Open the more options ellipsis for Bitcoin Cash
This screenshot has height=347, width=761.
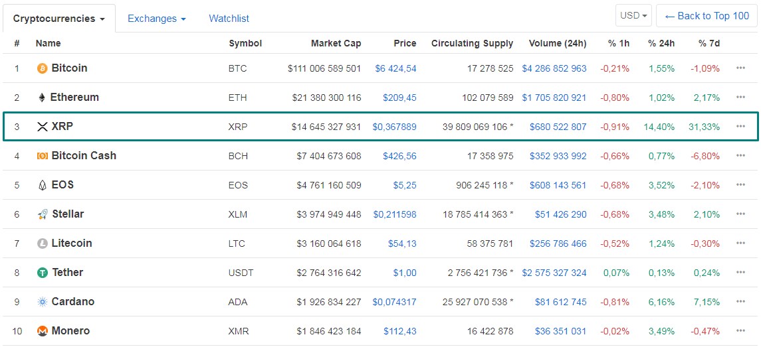[x=740, y=155]
